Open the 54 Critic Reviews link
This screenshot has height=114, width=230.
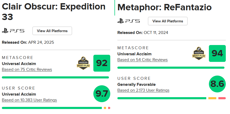(x=142, y=60)
